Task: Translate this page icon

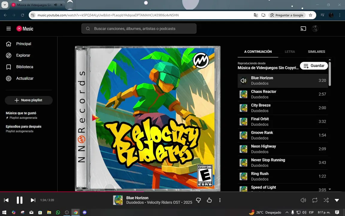Action: (256, 15)
